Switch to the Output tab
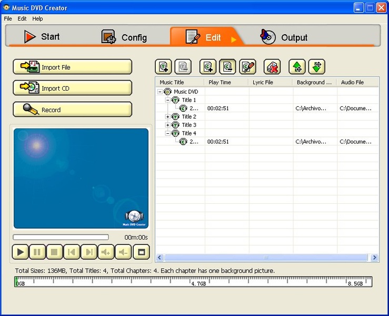389x316 pixels. coord(284,37)
